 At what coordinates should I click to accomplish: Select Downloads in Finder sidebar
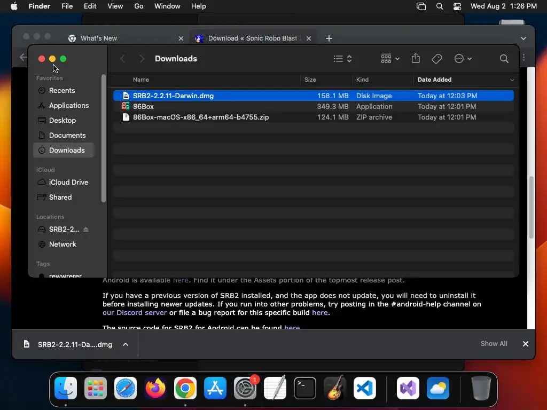point(64,150)
